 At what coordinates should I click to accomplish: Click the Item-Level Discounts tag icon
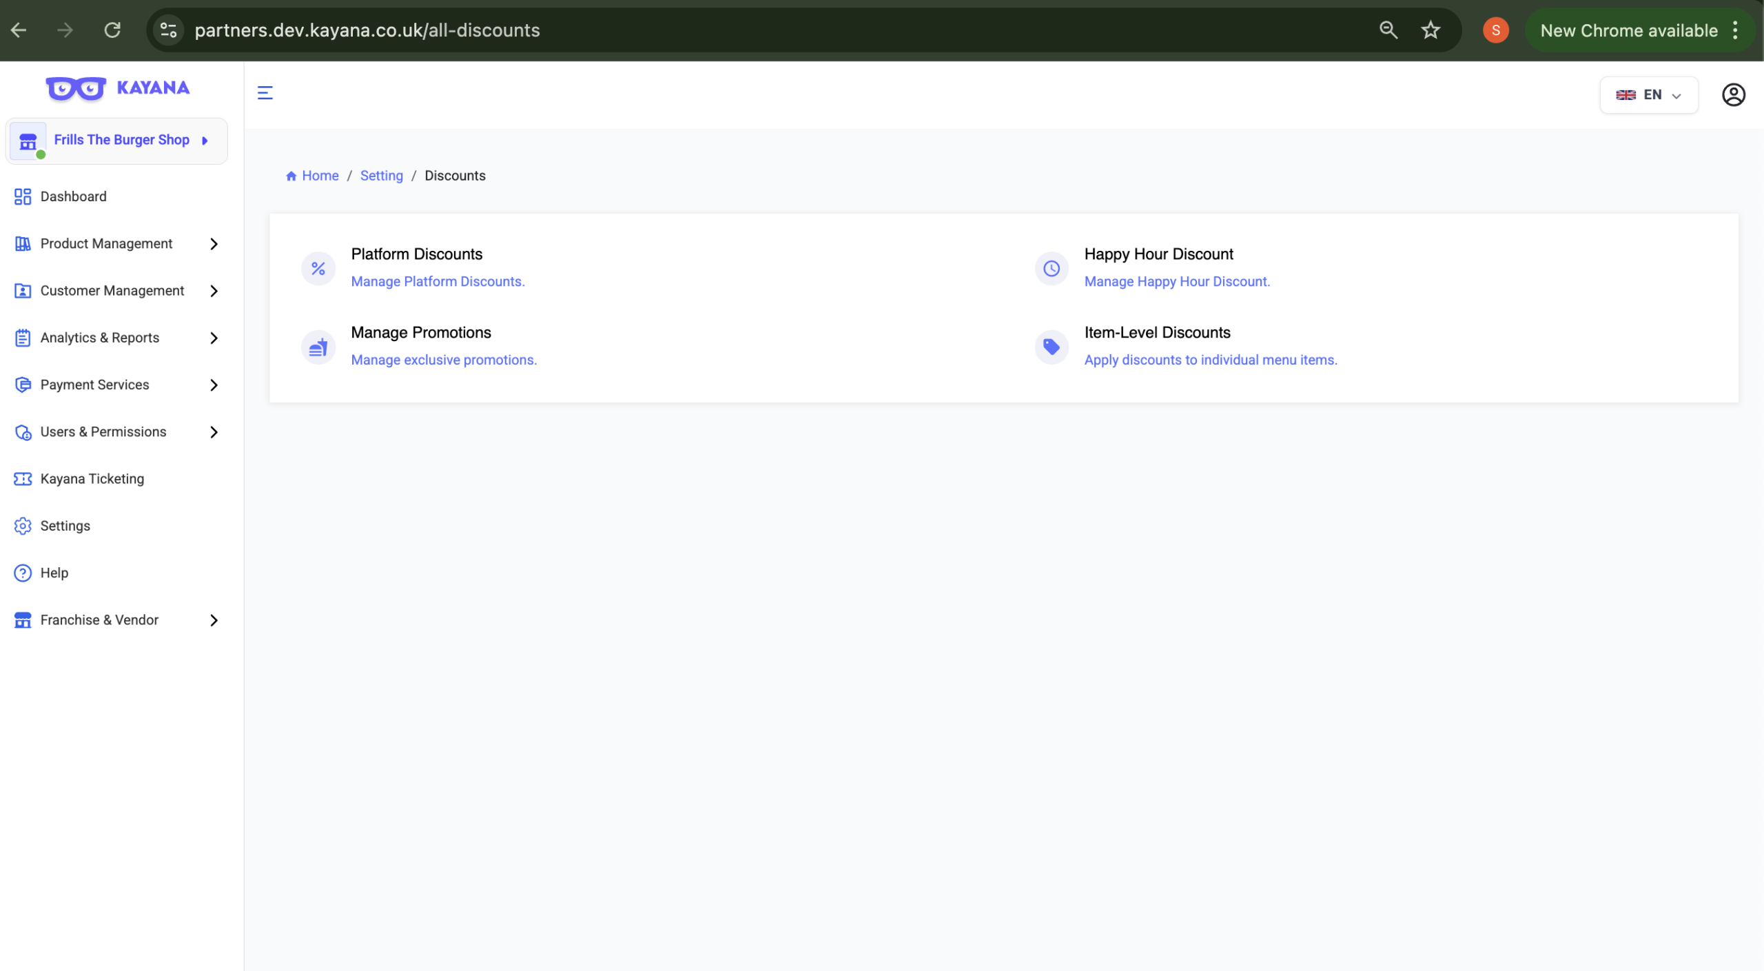(x=1051, y=347)
